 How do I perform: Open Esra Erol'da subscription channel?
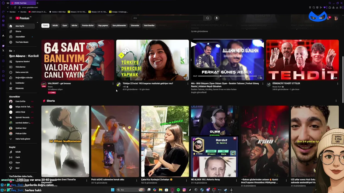[x=21, y=101]
